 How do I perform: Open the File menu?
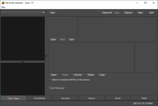3,7
